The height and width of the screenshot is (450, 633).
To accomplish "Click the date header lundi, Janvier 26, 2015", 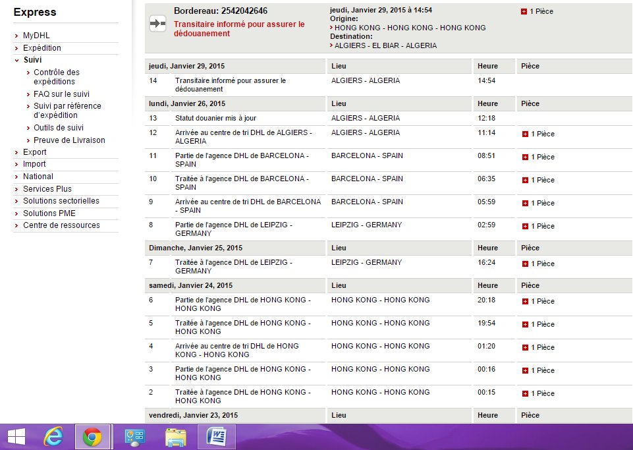I will (x=187, y=103).
